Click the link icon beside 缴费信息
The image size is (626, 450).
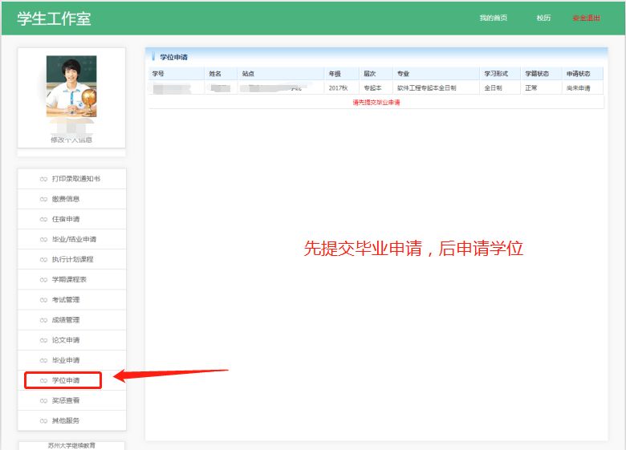[43, 199]
